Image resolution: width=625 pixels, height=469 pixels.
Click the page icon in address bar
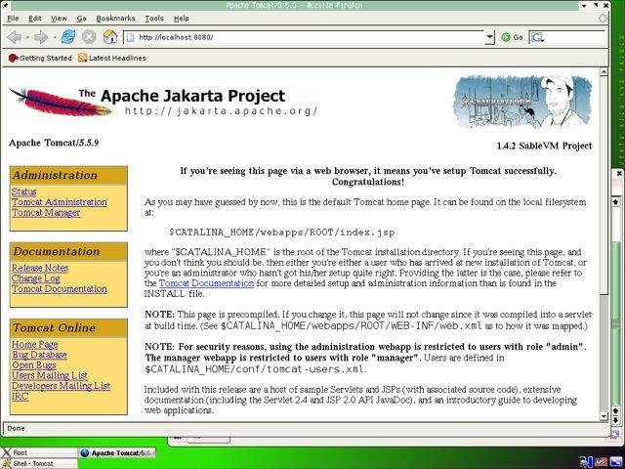(130, 37)
